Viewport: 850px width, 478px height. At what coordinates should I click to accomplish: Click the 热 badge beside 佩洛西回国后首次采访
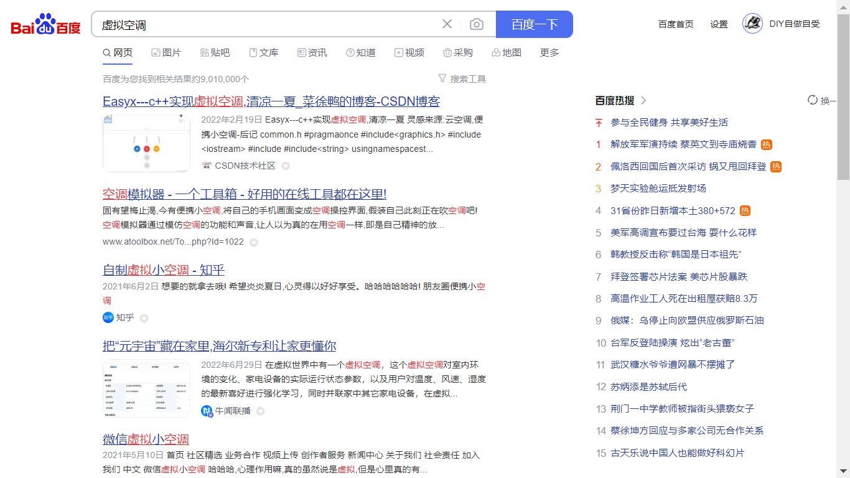[776, 167]
